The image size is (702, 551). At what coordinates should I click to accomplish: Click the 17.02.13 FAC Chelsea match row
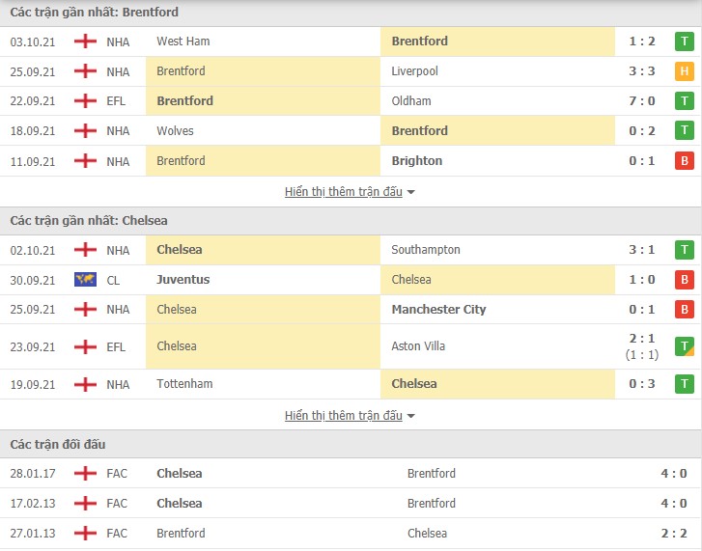[351, 503]
